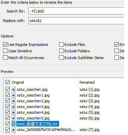
Task: Enable the Case Sensitive checkbox
Action: pos(5,51)
